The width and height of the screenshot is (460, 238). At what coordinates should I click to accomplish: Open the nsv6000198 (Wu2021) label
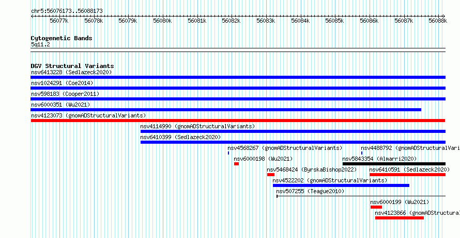point(263,159)
